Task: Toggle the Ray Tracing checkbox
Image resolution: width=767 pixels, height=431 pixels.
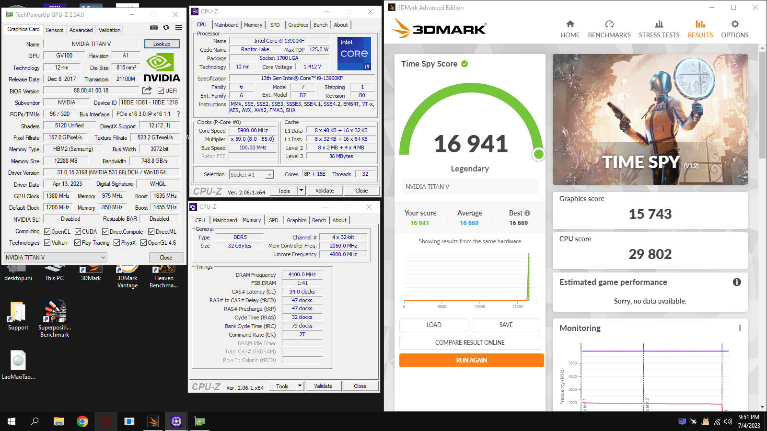Action: click(77, 243)
